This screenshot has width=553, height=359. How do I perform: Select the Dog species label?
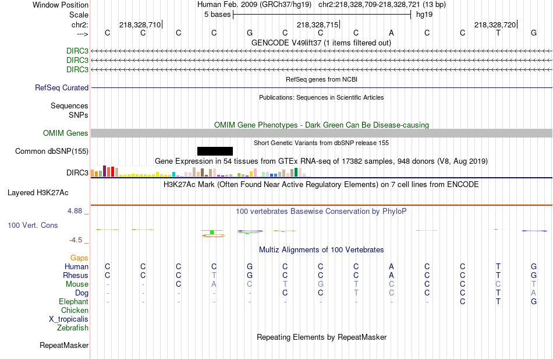pos(82,293)
